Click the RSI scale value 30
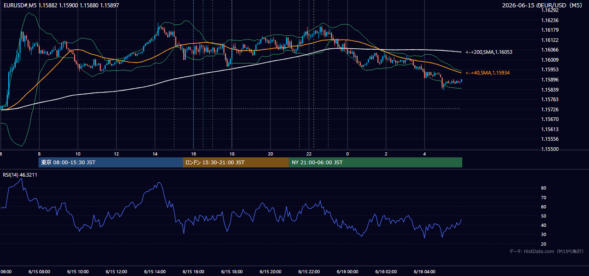 click(x=544, y=235)
